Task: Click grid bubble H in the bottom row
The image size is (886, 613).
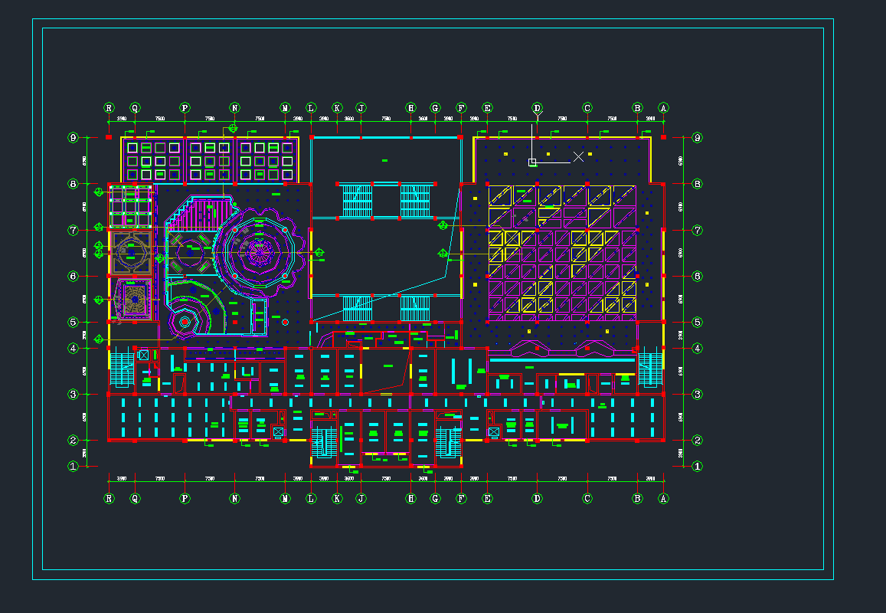Action: [411, 498]
